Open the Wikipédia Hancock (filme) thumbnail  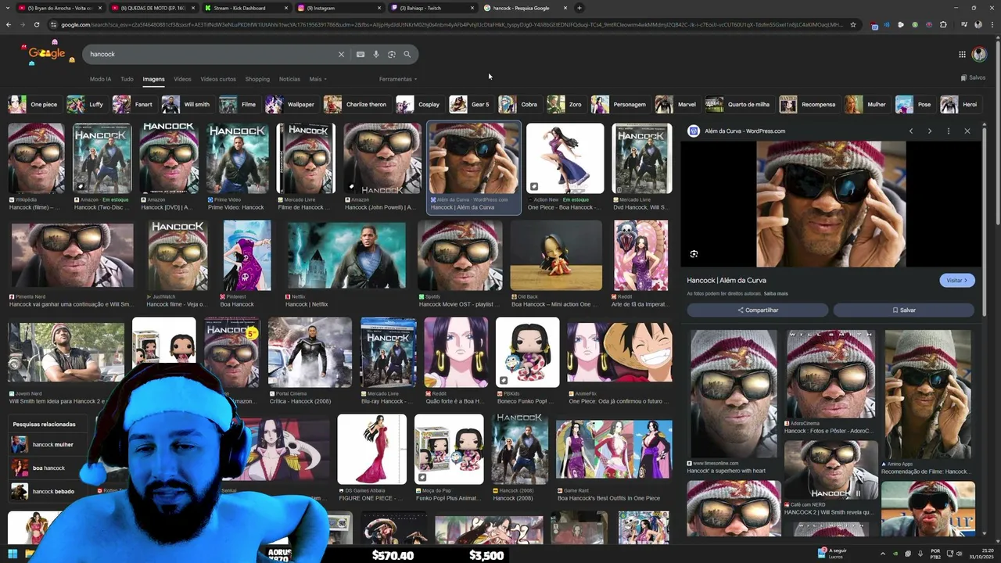tap(36, 159)
